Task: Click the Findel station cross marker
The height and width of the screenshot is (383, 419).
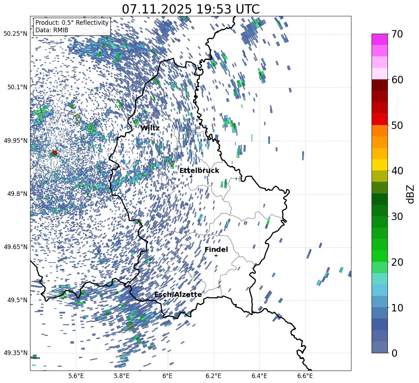Action: click(x=216, y=255)
